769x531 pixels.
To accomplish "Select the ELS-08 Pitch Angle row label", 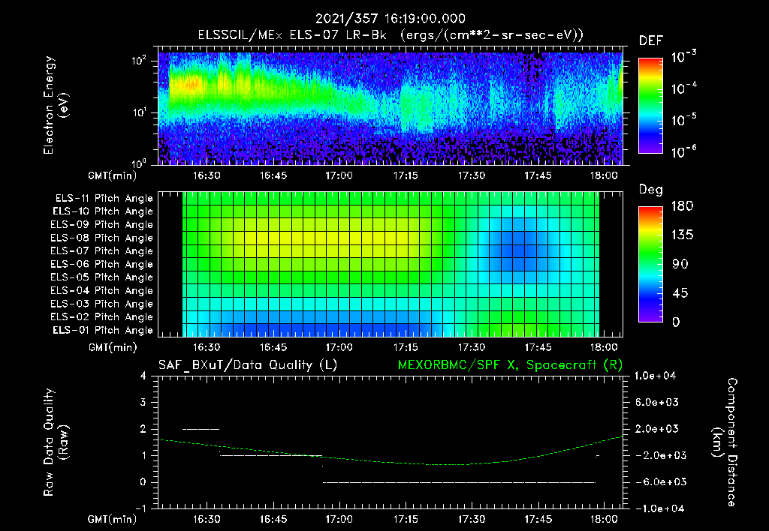I will point(101,238).
